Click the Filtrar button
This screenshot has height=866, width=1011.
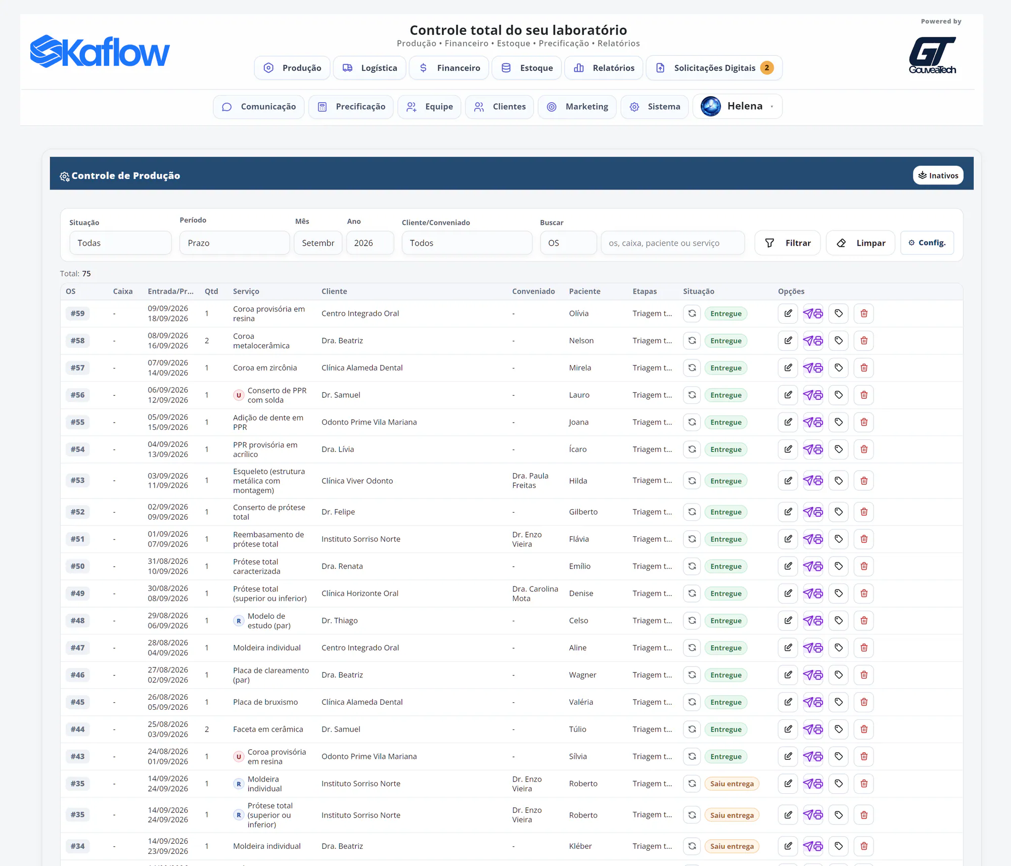click(x=787, y=243)
